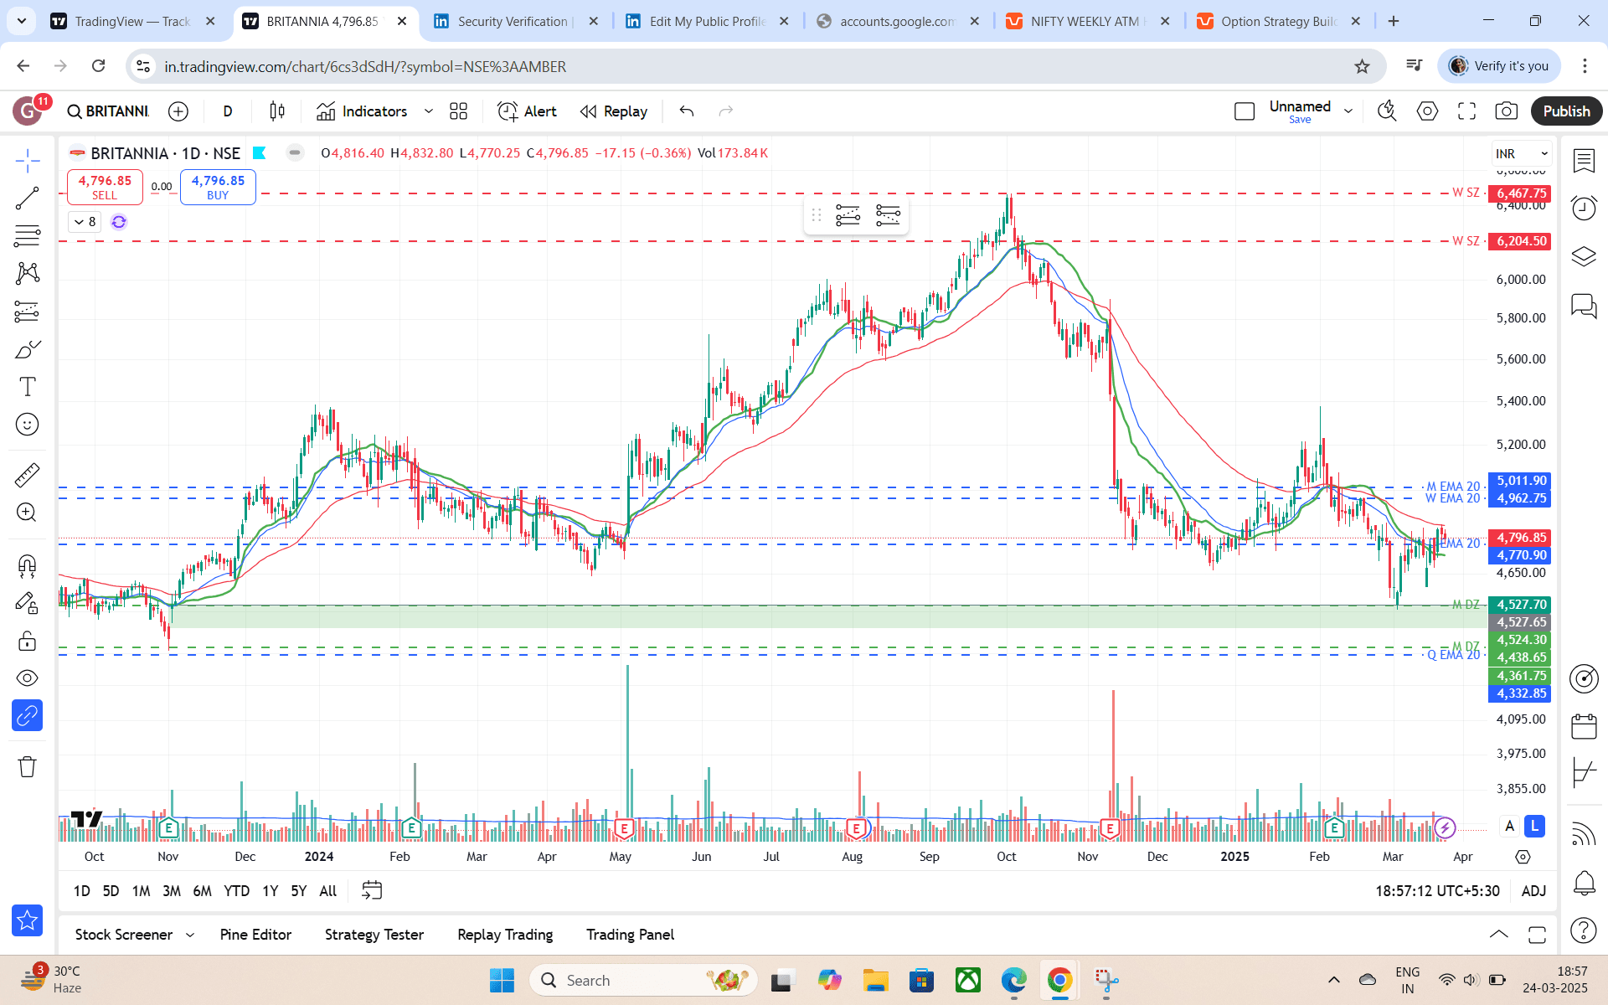Switch to Option Strategy Builder browser tab

[1279, 21]
